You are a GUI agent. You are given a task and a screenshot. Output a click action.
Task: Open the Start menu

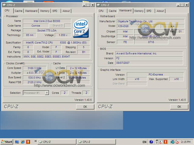point(7,142)
